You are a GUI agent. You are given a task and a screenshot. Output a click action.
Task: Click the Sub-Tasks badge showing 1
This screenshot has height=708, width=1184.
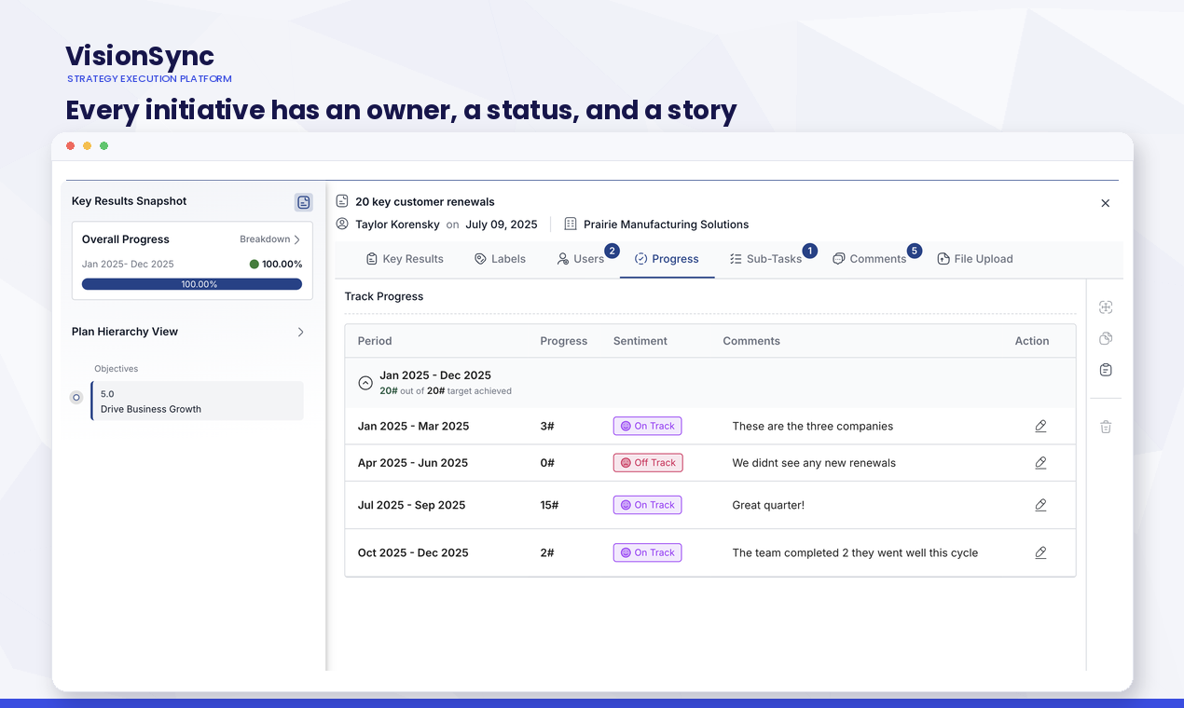tap(809, 251)
